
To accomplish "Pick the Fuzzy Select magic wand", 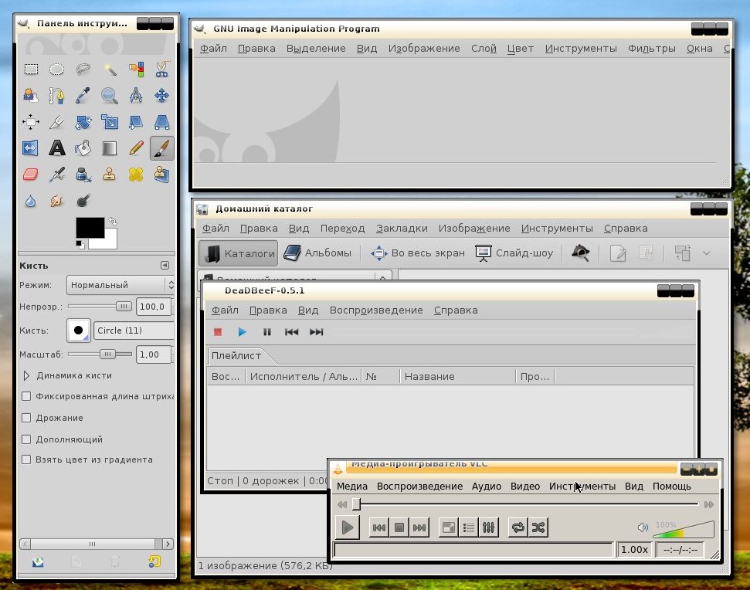I will 110,70.
